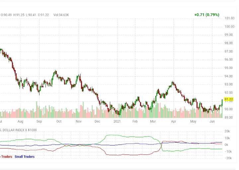Select the Small Traders legend label
239x170 pixels.
24,156
